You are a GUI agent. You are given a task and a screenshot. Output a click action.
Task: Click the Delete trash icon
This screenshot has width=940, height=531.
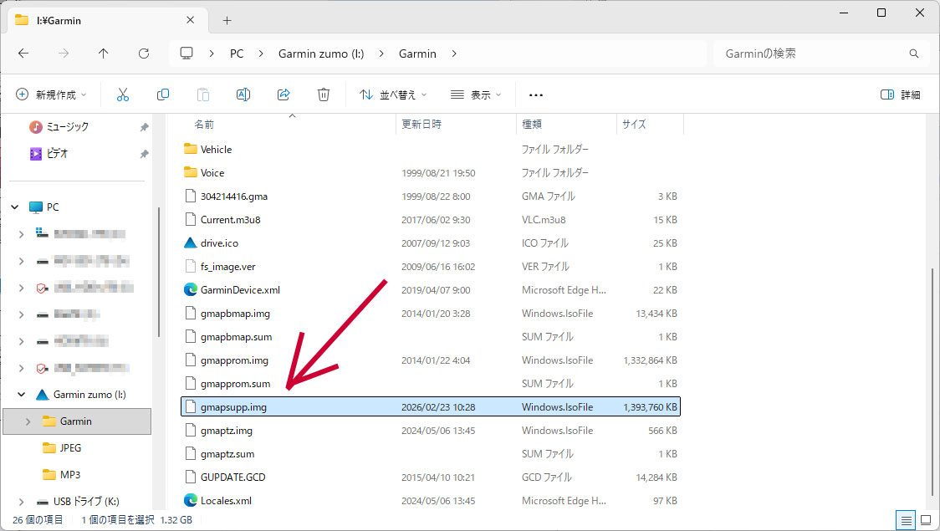click(x=324, y=94)
